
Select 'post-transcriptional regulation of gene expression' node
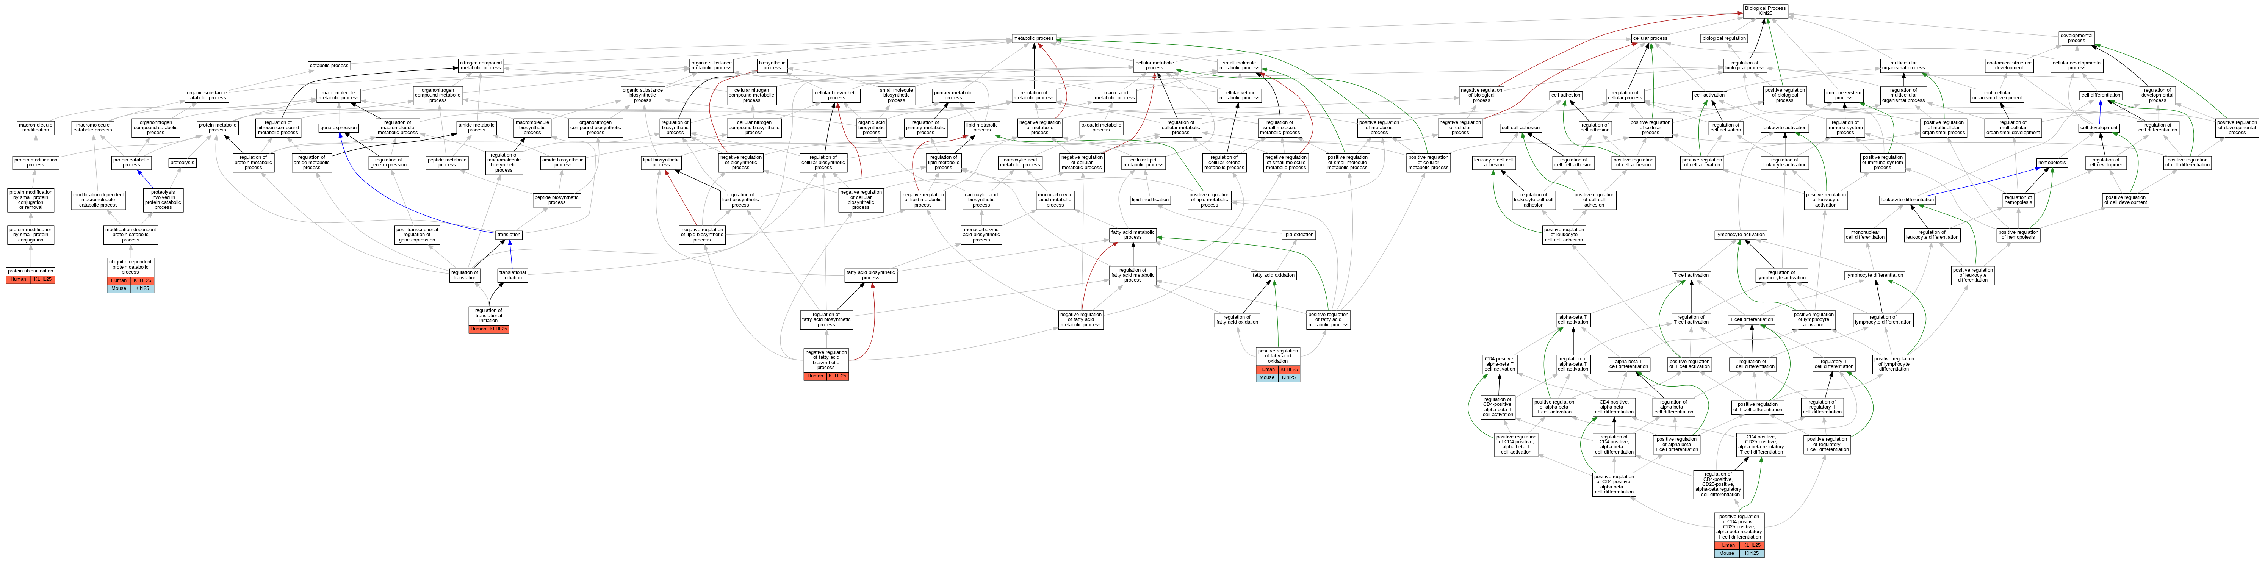(417, 235)
